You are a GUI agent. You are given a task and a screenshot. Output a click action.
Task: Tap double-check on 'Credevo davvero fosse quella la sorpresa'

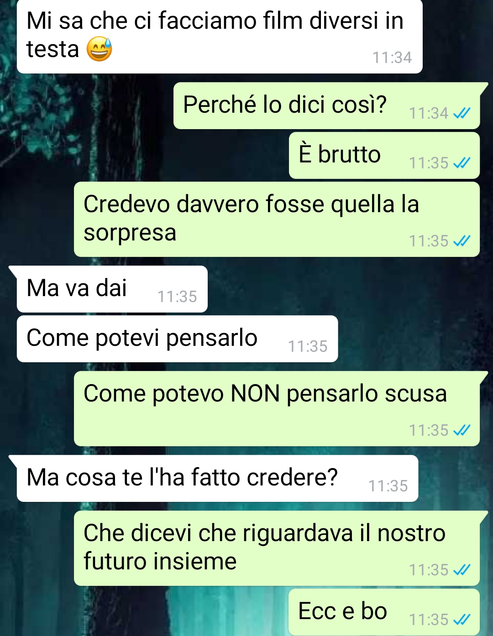pos(462,241)
